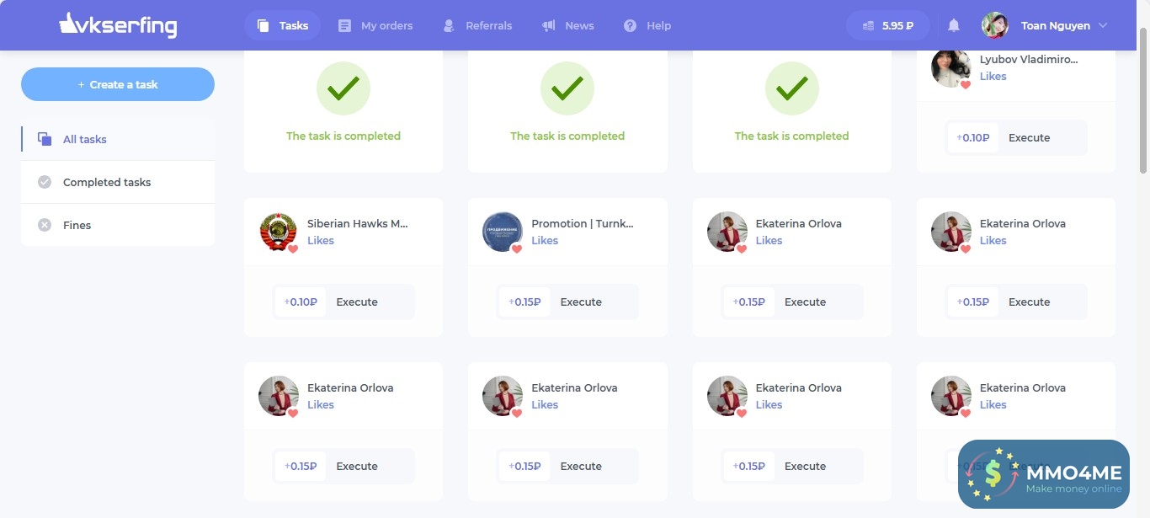
Task: Switch to the Completed tasks section
Action: [107, 181]
